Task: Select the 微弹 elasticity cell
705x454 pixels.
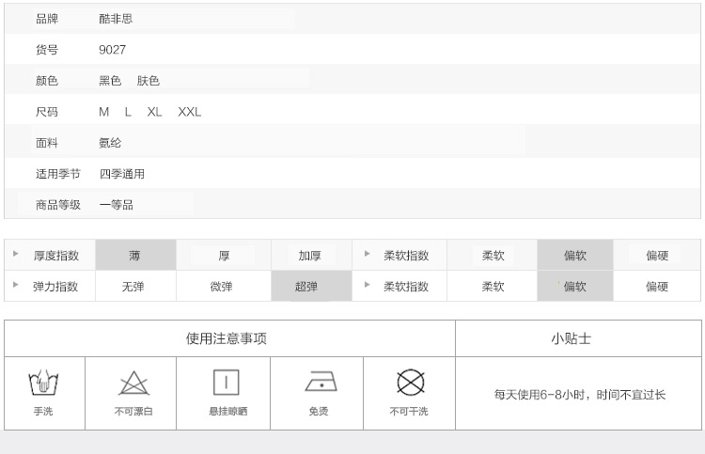Action: (224, 286)
